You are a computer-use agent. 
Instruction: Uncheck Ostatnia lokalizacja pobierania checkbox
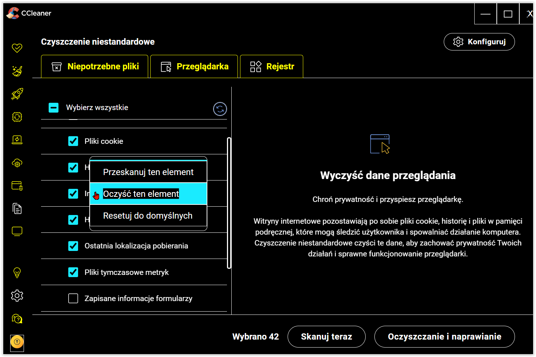73,246
